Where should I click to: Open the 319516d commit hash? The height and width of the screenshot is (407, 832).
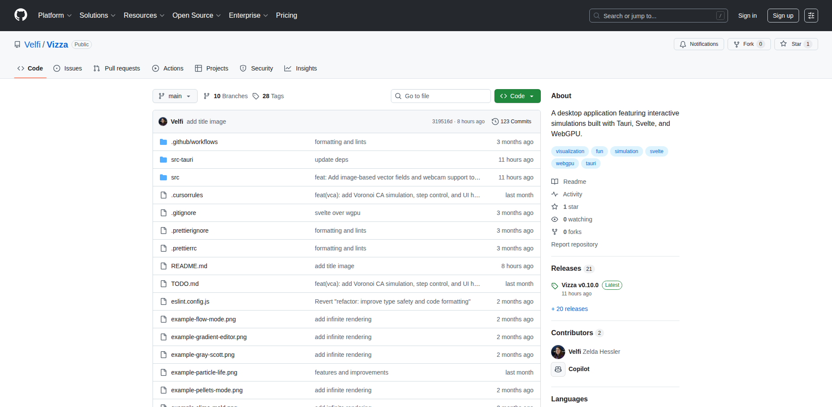pyautogui.click(x=442, y=122)
